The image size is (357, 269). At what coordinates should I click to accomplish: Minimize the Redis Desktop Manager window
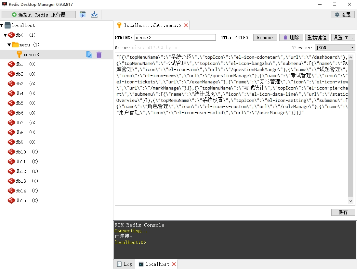click(x=320, y=4)
